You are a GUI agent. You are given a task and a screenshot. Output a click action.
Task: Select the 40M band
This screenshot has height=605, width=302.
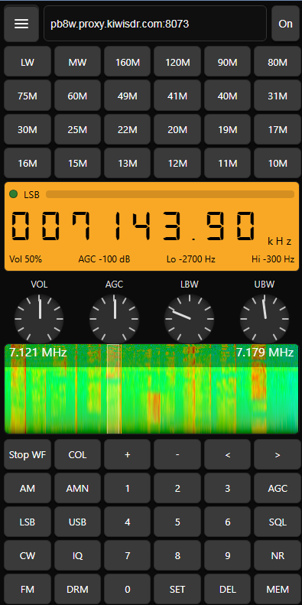click(228, 96)
